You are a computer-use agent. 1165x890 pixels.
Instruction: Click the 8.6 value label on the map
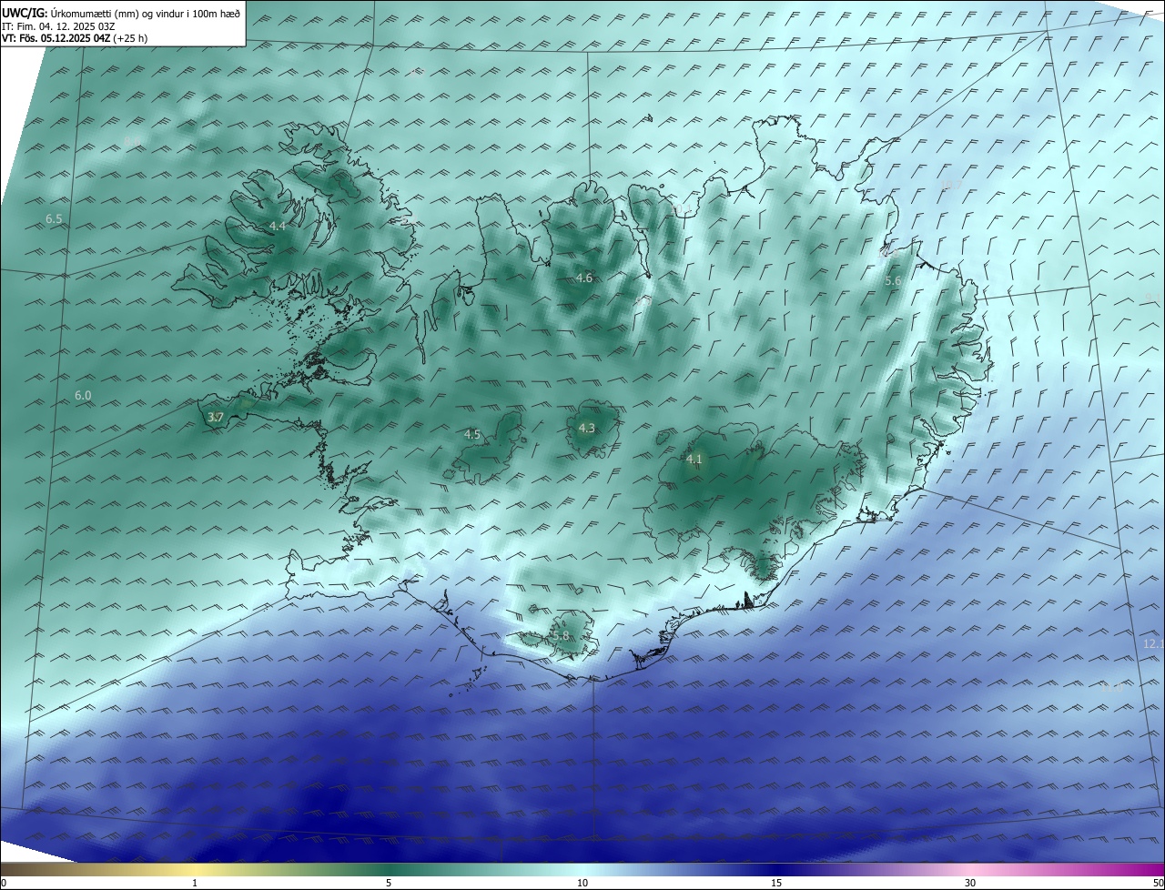(x=133, y=141)
